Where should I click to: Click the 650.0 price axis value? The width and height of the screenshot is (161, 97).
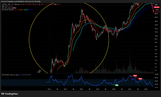pyautogui.click(x=156, y=17)
